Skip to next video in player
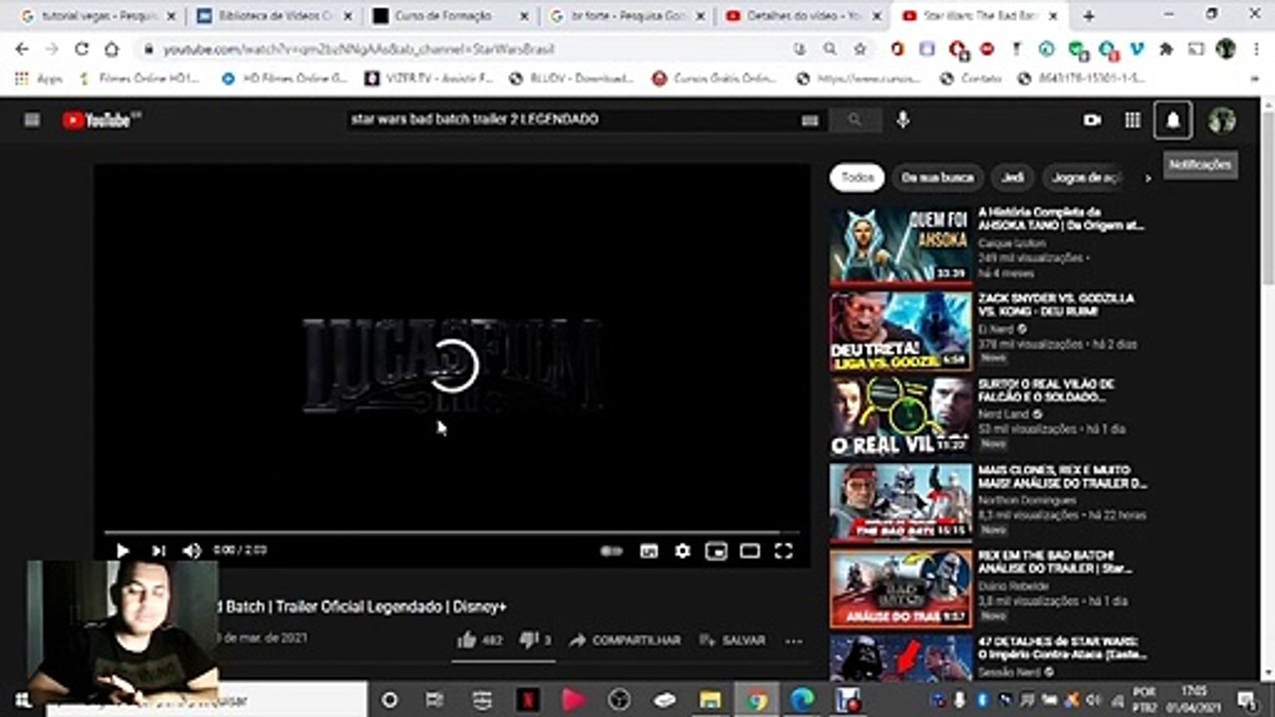Viewport: 1275px width, 717px height. coord(158,551)
